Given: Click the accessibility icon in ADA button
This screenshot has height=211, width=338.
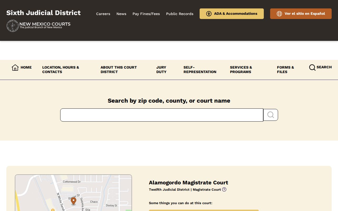Looking at the screenshot, I should click(209, 14).
